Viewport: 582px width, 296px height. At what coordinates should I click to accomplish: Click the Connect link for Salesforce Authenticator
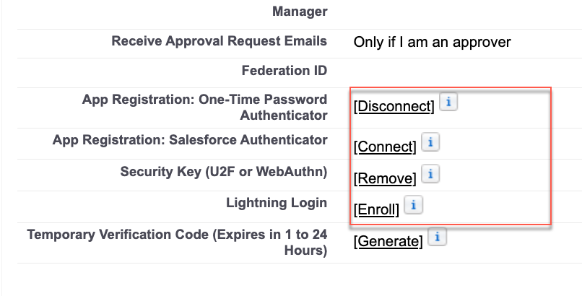click(385, 147)
